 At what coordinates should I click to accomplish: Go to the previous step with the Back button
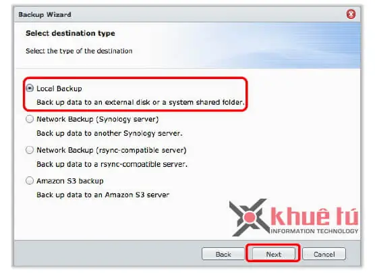pos(223,254)
